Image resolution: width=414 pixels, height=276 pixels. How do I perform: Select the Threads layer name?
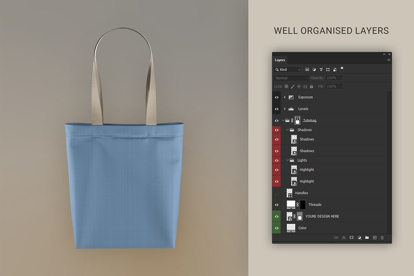tap(315, 205)
